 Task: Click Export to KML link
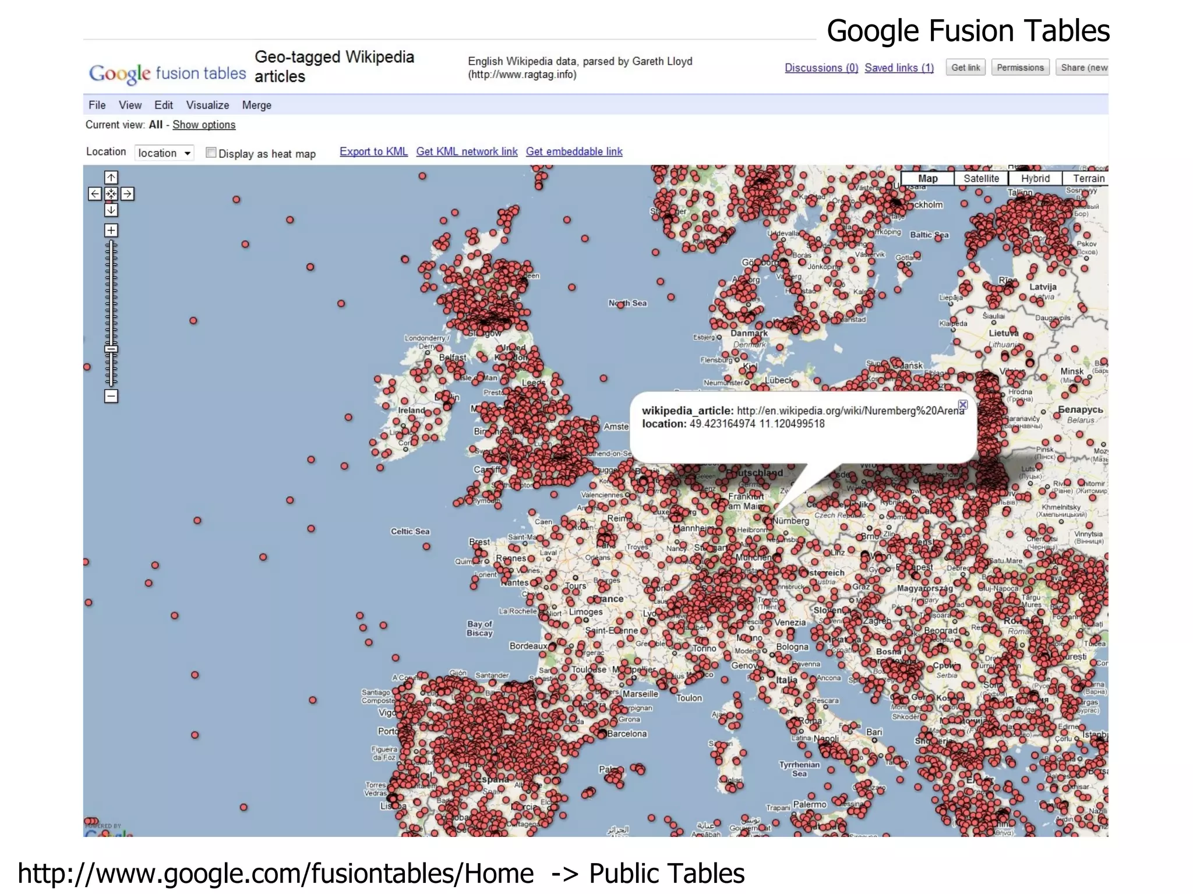[373, 151]
